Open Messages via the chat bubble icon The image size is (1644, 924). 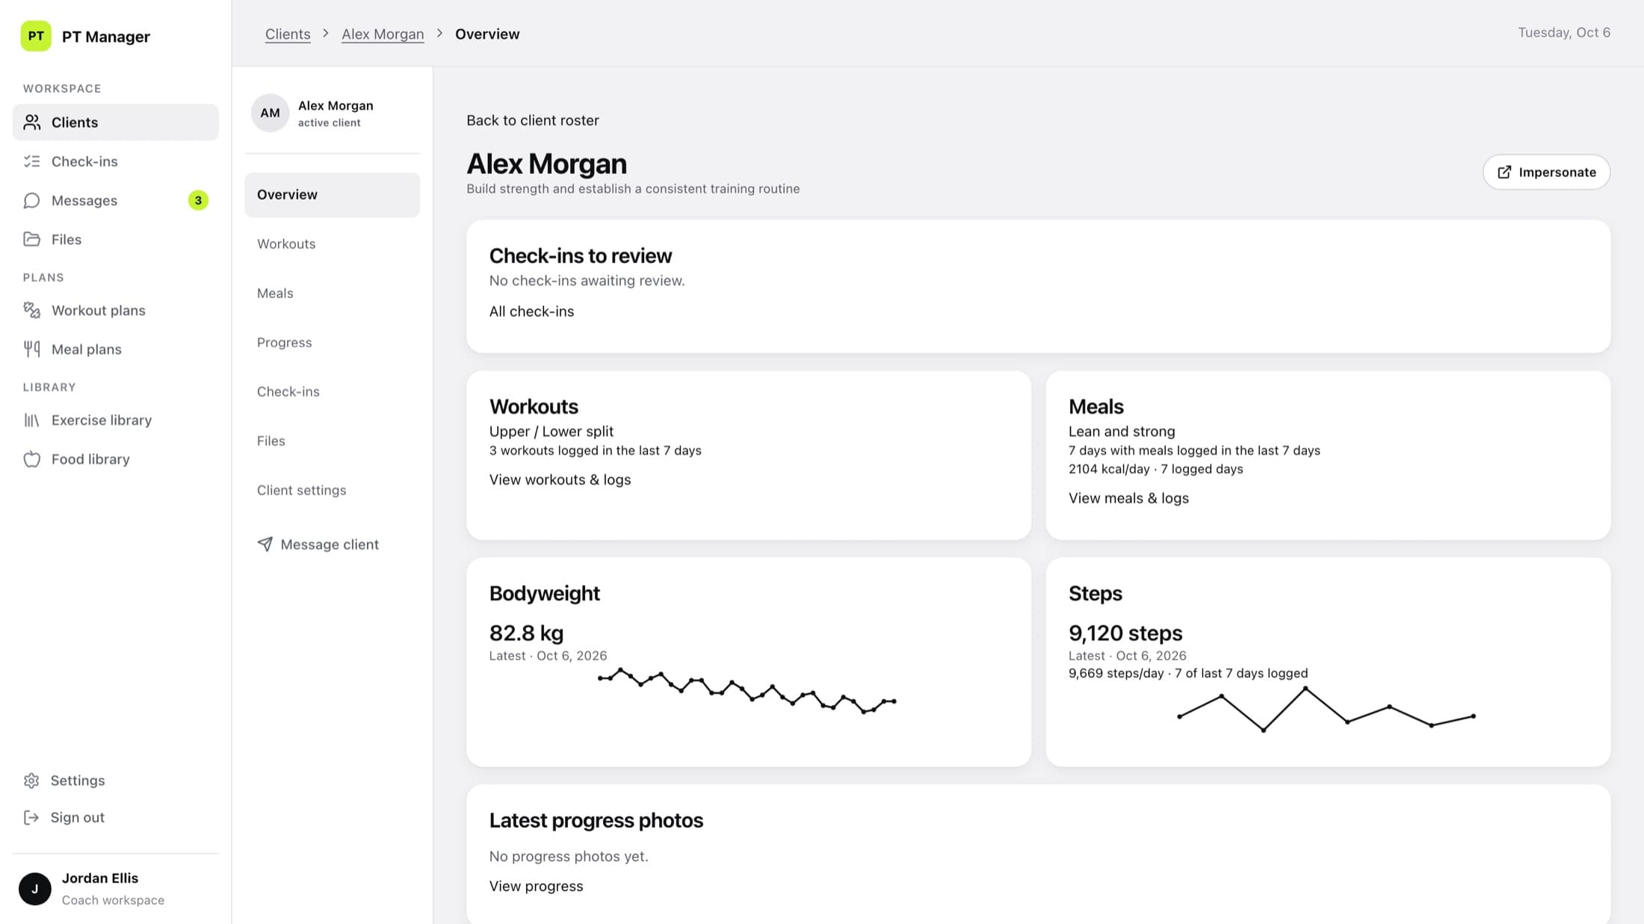pos(31,200)
